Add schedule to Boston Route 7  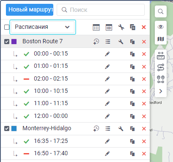(96, 42)
